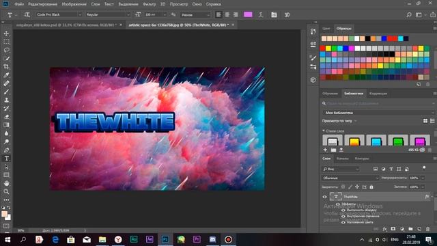
Task: Hide the first effect under Effects
Action: pos(343,210)
